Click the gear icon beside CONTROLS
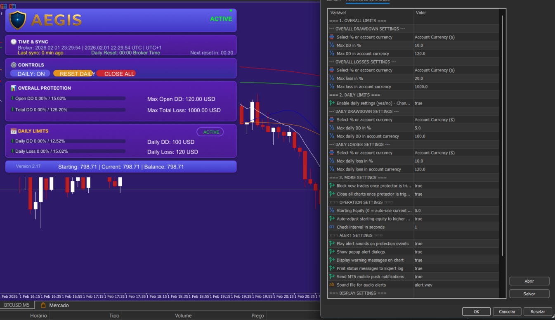 point(14,65)
